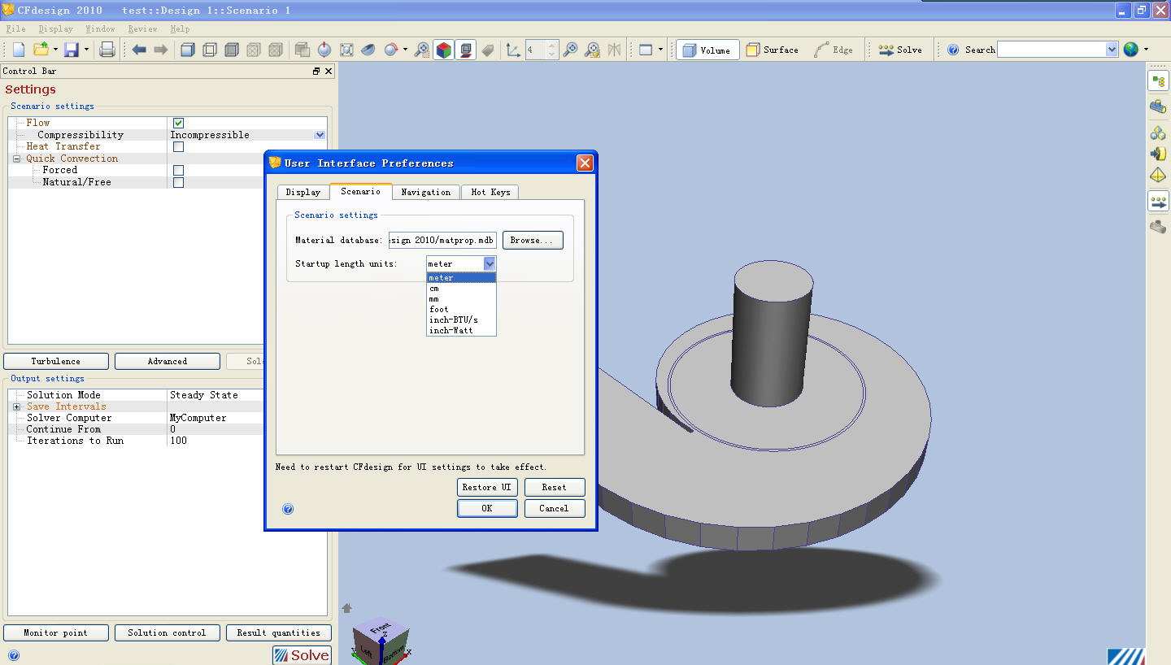Choose inch-Watt in the units list
The height and width of the screenshot is (665, 1171).
point(461,331)
